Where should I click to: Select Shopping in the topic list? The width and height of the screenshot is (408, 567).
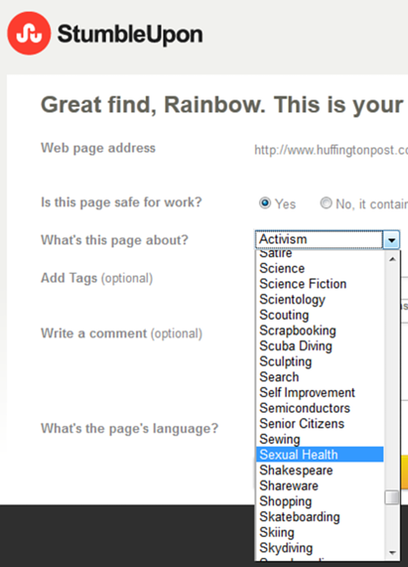coord(319,501)
